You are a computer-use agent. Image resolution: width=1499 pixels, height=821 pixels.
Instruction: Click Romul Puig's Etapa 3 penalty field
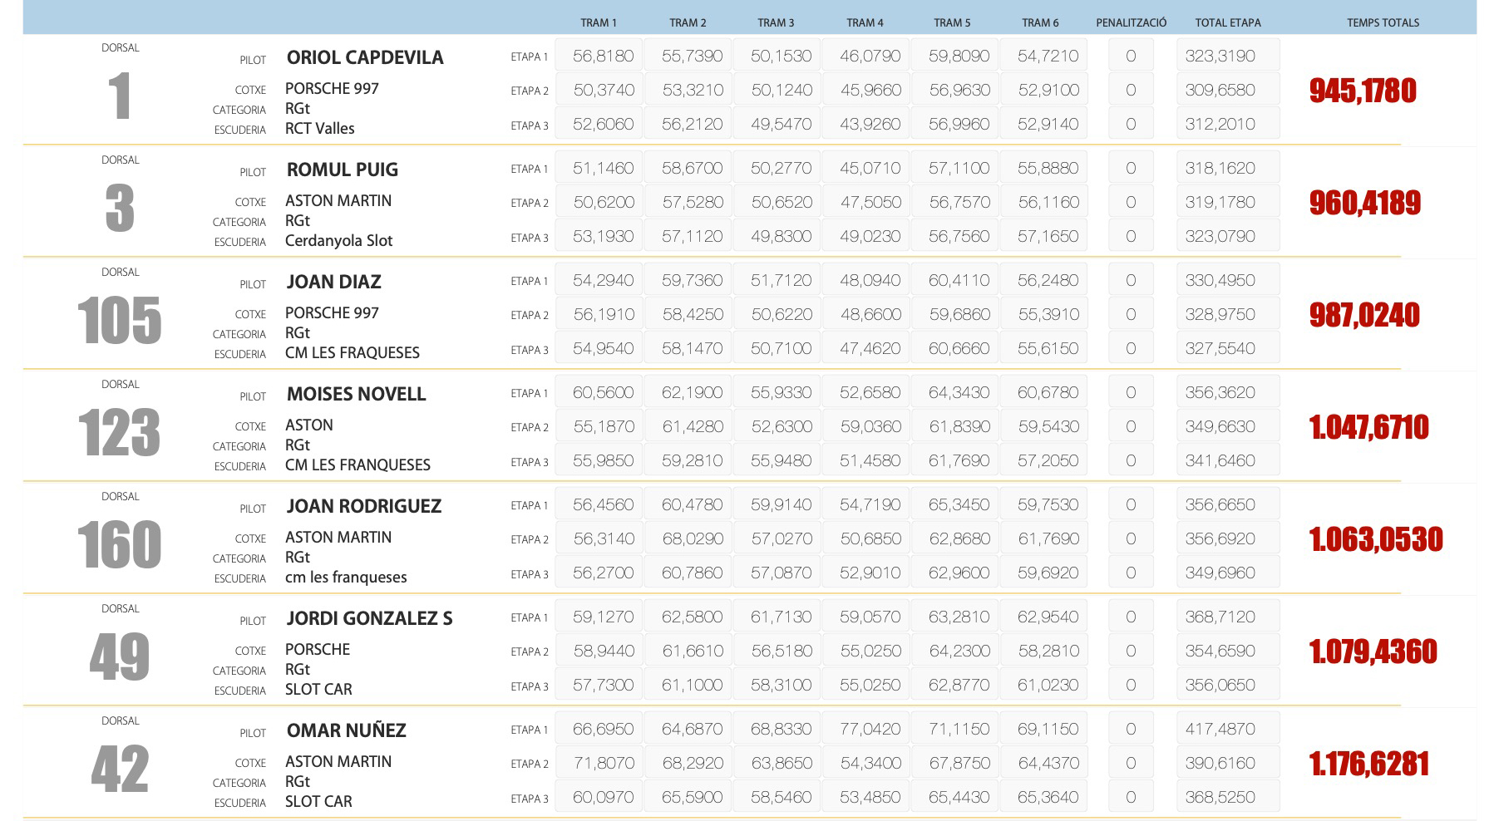click(1130, 236)
